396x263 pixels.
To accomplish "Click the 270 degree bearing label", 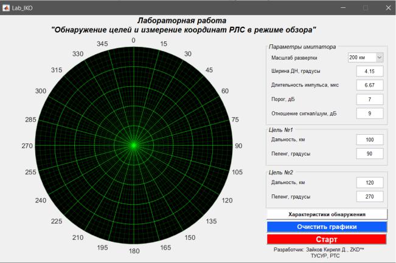I will click(27, 146).
